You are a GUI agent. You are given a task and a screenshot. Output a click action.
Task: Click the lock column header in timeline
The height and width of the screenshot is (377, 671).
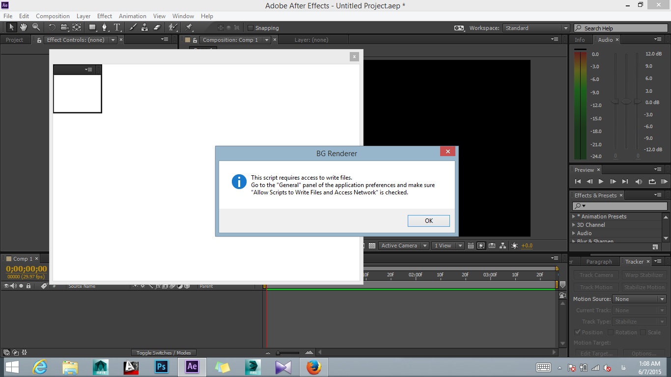(x=28, y=286)
